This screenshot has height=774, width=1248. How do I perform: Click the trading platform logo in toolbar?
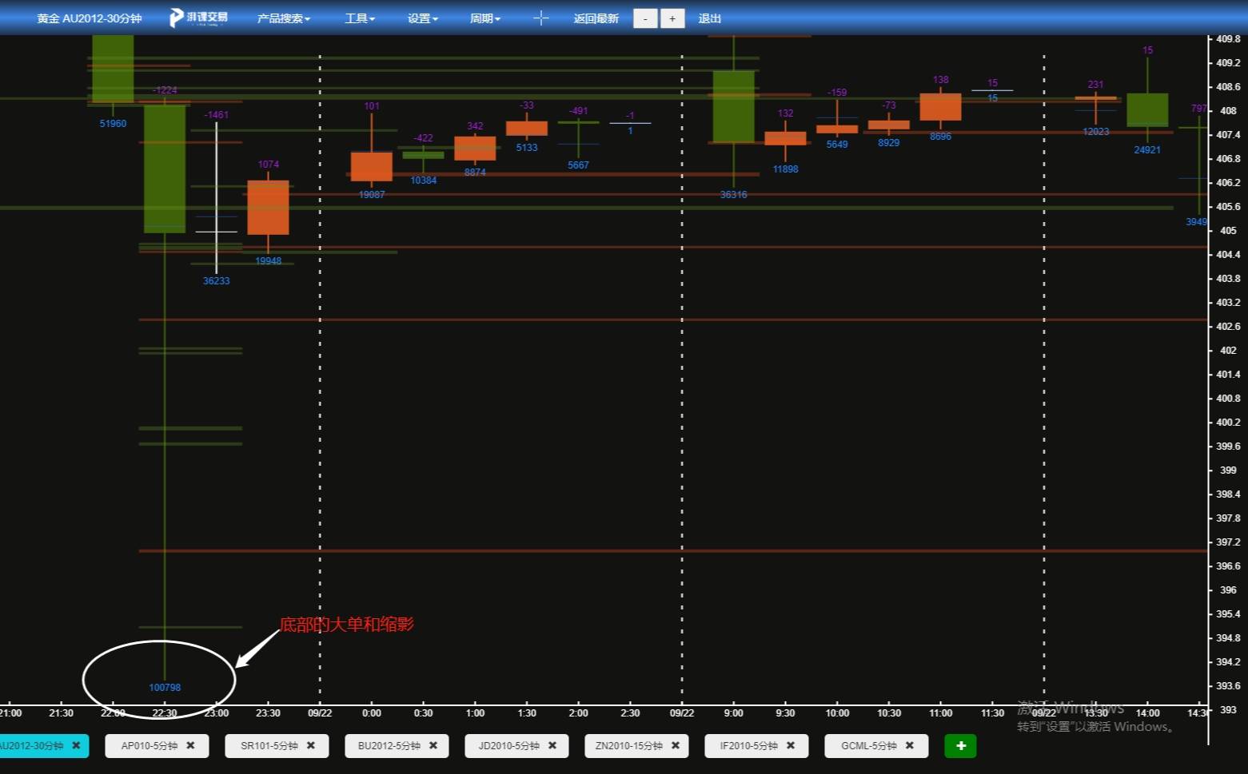click(x=199, y=18)
